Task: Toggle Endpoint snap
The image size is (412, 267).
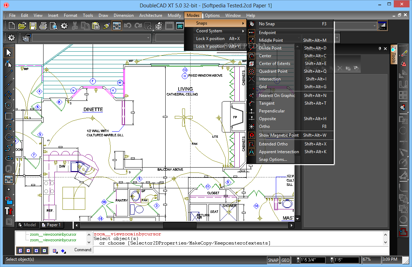Action: [291, 33]
